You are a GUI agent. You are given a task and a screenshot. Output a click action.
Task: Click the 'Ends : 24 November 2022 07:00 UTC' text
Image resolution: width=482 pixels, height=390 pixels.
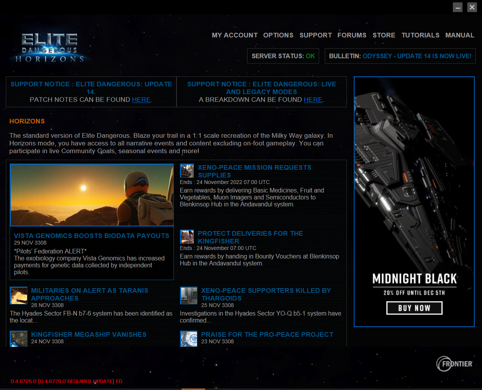pos(225,182)
